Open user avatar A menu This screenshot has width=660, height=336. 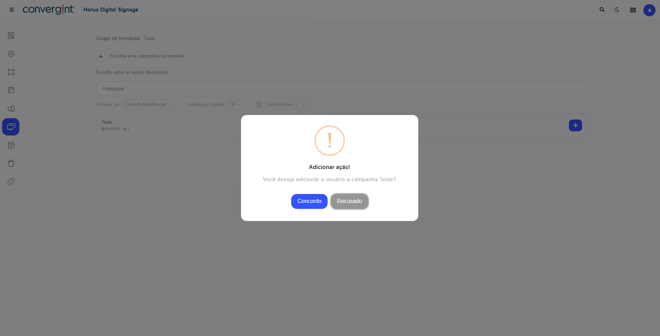click(649, 10)
